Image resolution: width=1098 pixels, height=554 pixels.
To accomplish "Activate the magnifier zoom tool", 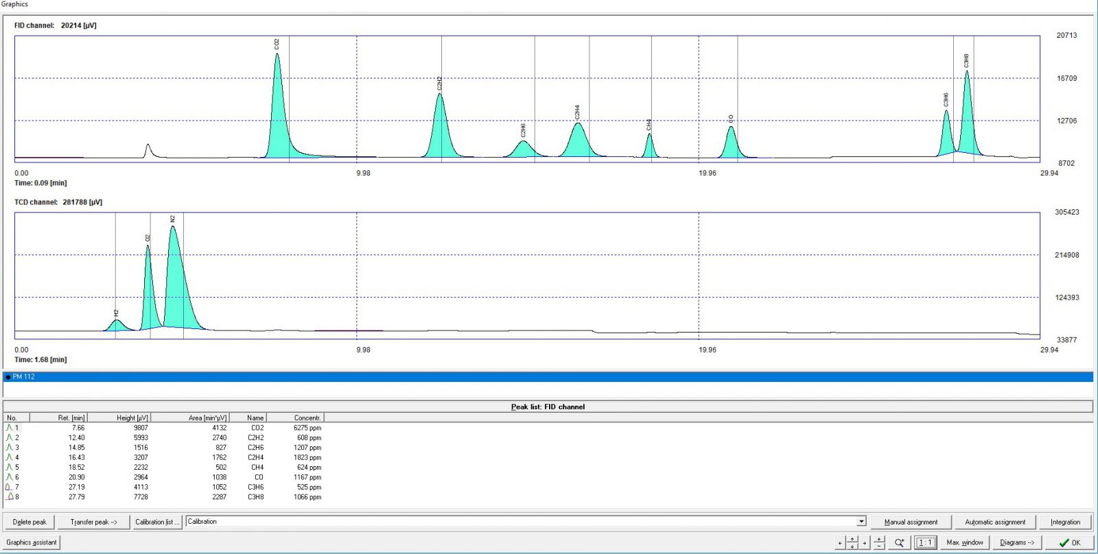I will 899,542.
